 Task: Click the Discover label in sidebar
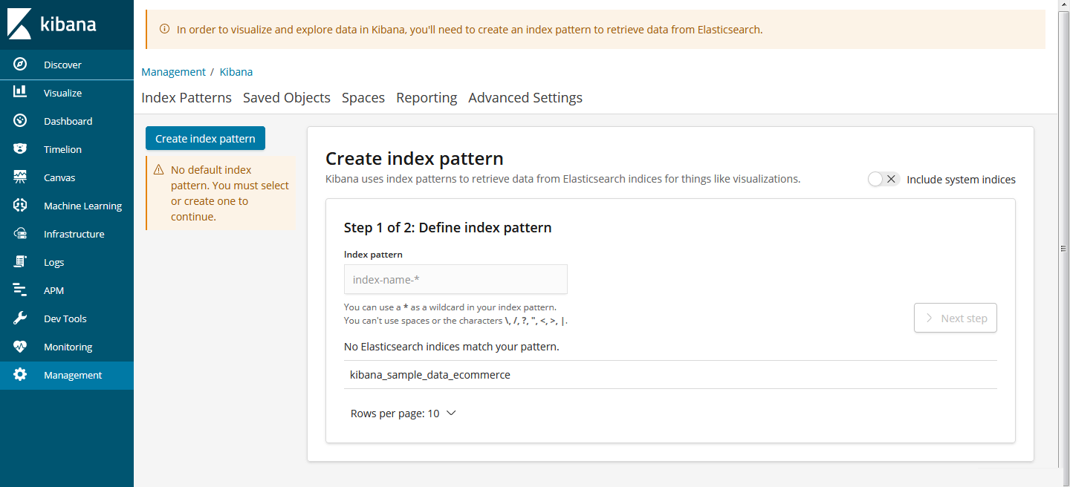click(62, 65)
